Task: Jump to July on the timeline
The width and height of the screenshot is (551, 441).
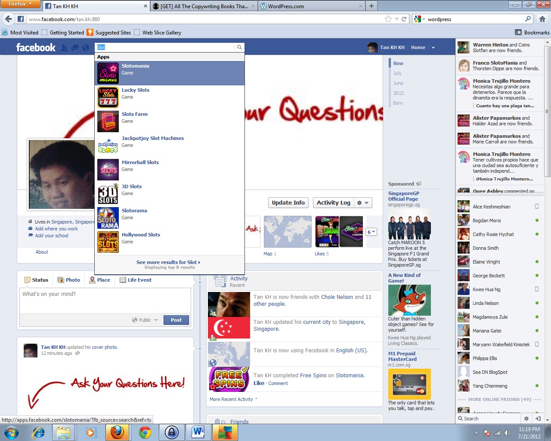Action: (x=397, y=73)
